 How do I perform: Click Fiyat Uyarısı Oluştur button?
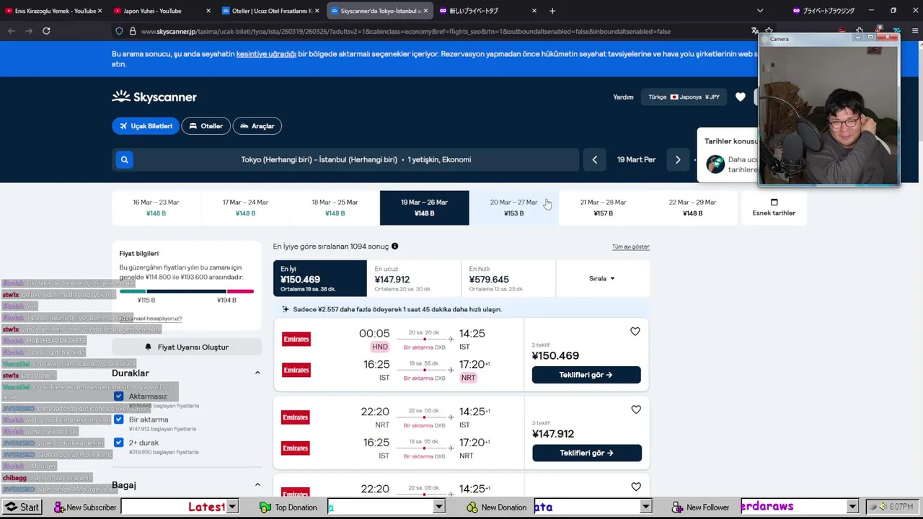pos(187,347)
